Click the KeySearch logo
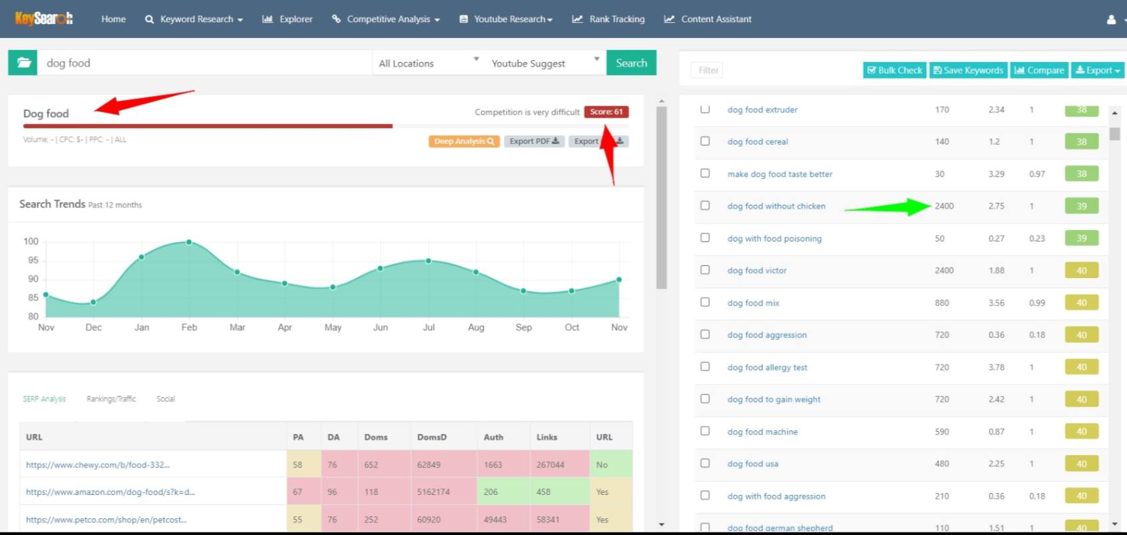The image size is (1127, 535). tap(44, 19)
